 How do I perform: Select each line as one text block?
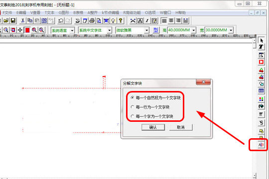(150, 107)
